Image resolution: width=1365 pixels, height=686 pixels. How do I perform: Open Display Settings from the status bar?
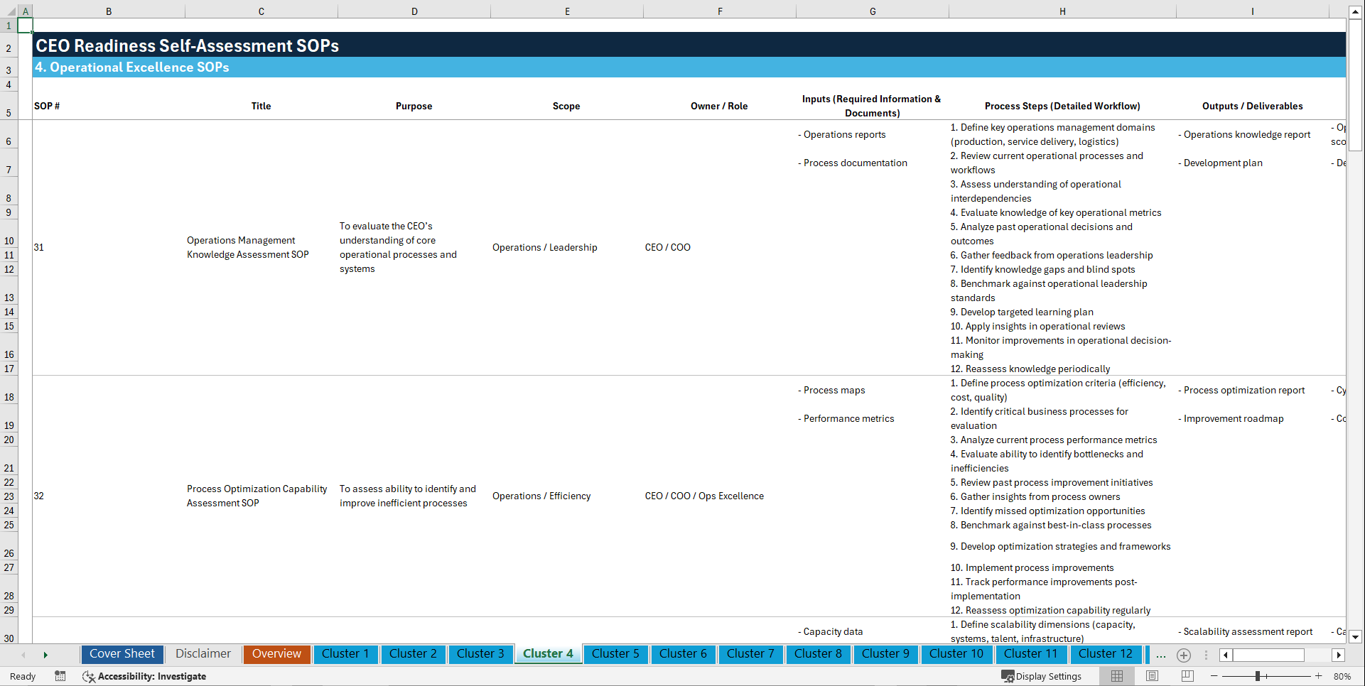tap(1042, 676)
